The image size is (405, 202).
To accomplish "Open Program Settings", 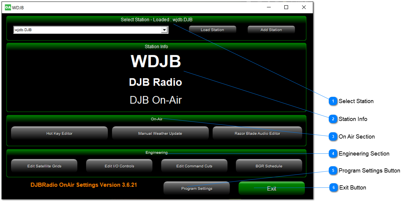I will tap(197, 188).
